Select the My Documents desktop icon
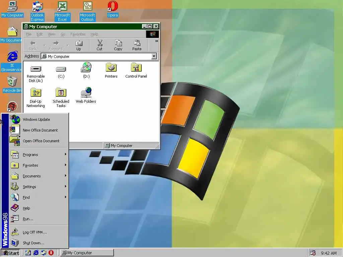 point(11,34)
